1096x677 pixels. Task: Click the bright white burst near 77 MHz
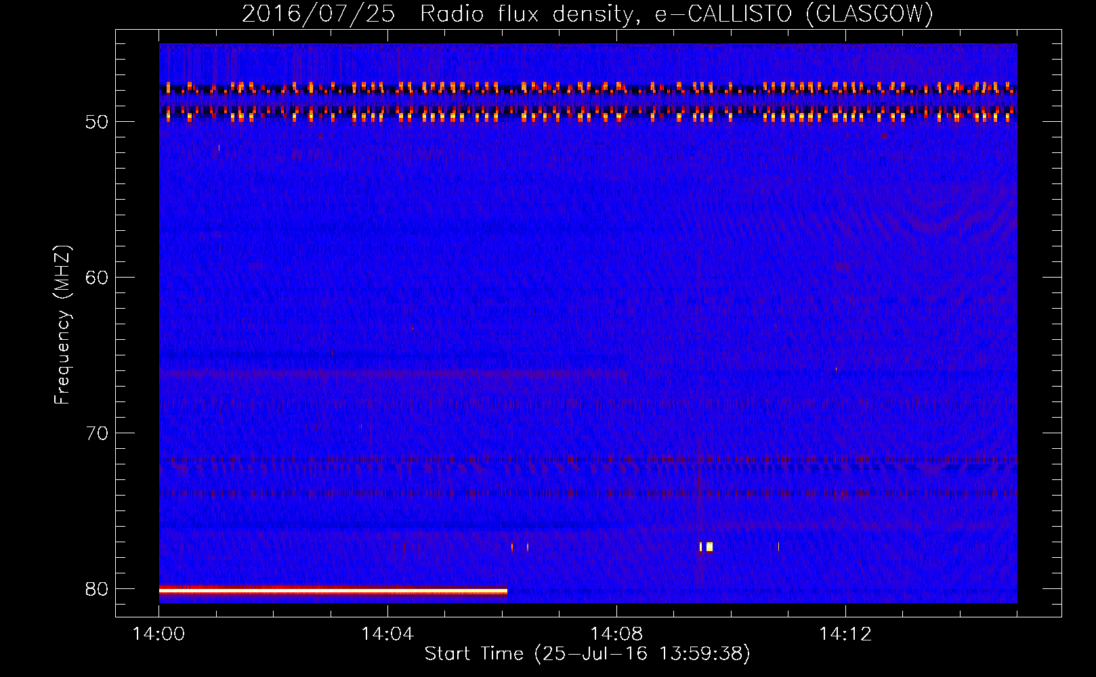coord(709,546)
